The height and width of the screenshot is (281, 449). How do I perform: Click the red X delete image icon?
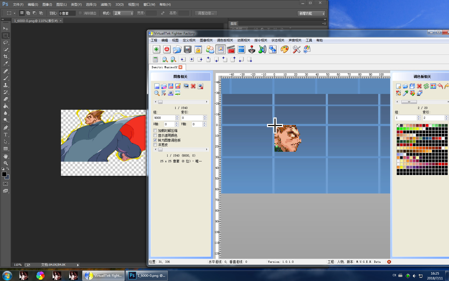[x=193, y=86]
